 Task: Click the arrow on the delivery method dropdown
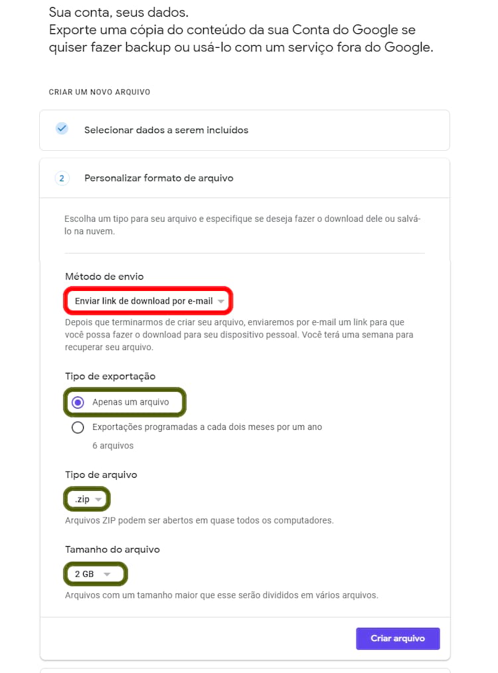(221, 302)
